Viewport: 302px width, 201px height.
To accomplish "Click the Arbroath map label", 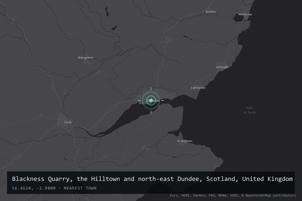I will tap(222, 67).
